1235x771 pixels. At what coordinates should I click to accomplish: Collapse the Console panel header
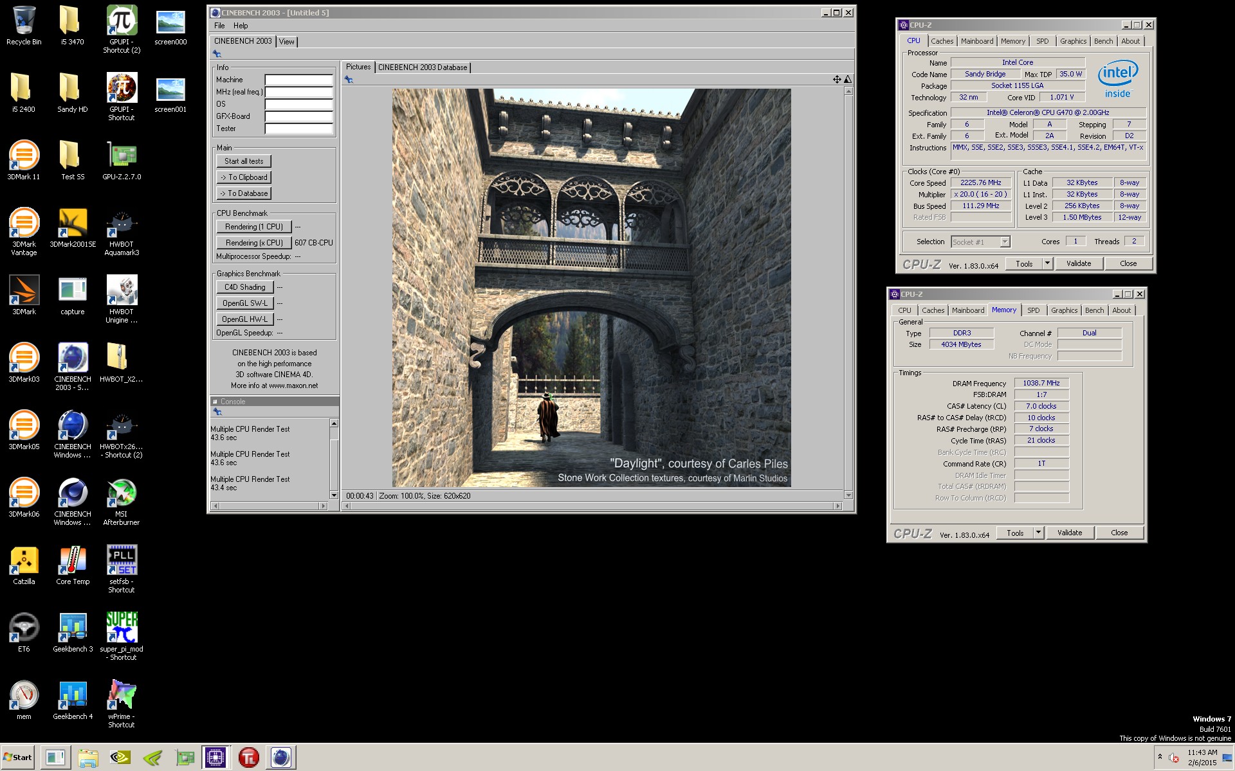[x=215, y=402]
